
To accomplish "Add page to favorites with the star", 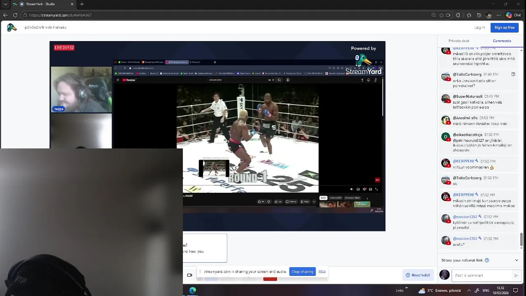I will (441, 15).
